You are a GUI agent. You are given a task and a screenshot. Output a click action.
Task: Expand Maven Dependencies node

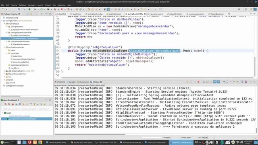point(4,74)
